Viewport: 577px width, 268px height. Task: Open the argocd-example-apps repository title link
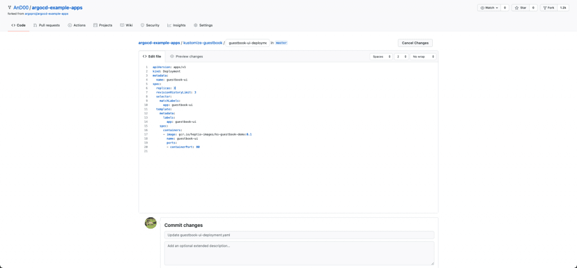[57, 7]
